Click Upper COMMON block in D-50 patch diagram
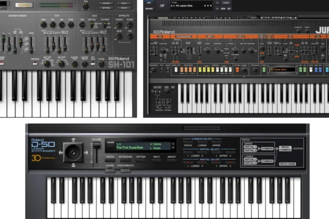Screen dimensions: 329x219 click(x=267, y=148)
